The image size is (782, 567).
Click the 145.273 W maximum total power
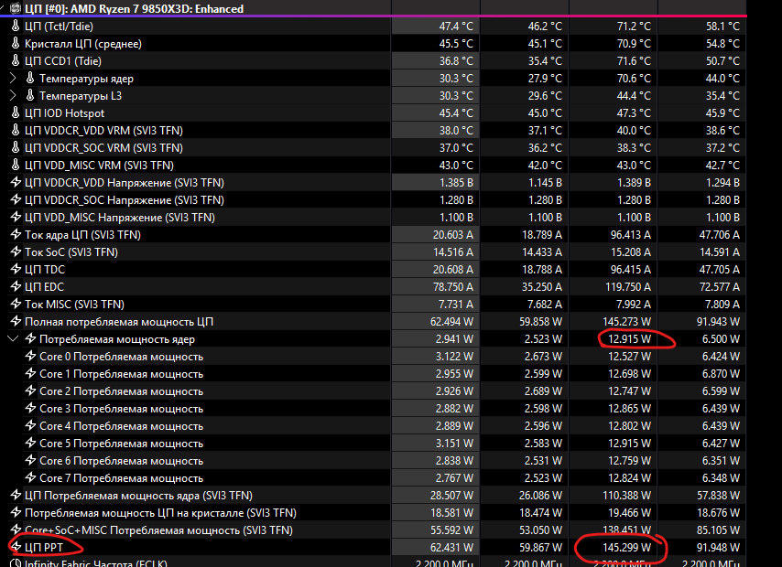(627, 322)
